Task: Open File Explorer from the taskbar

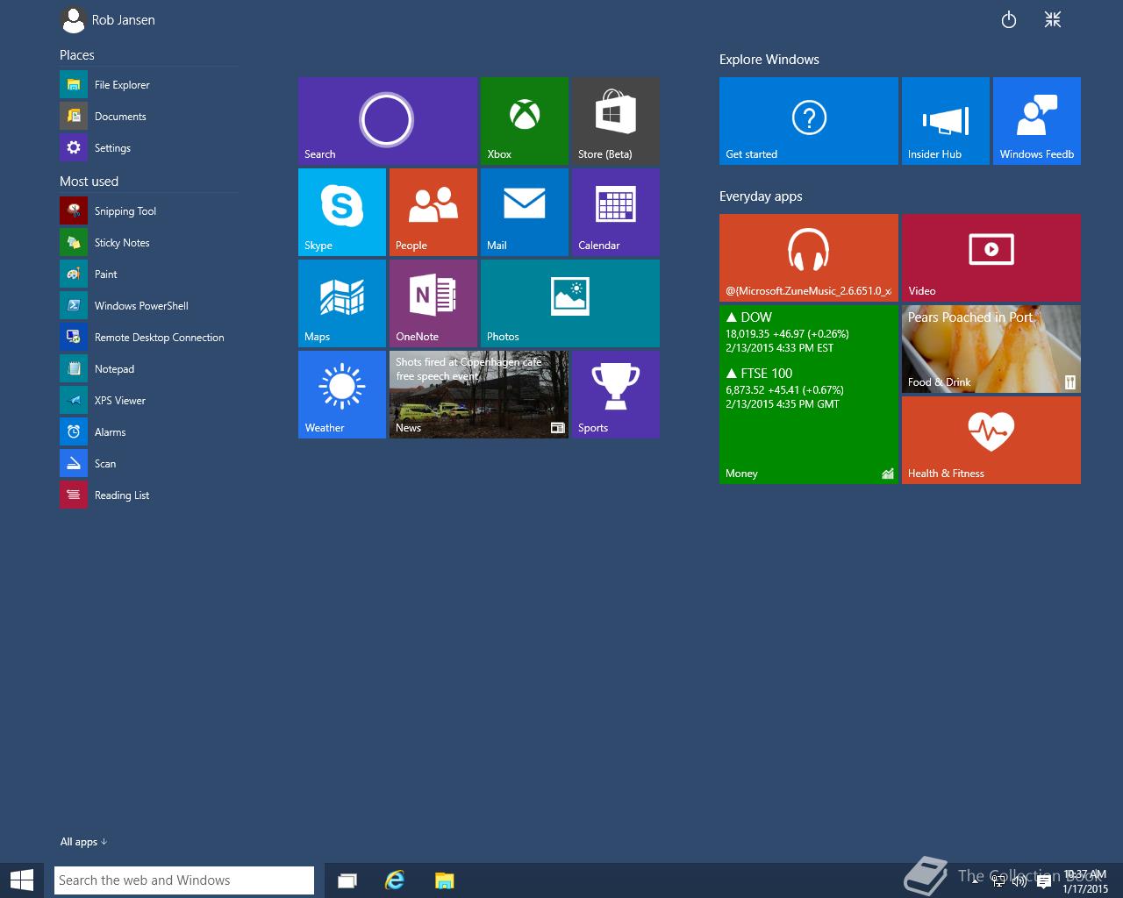Action: coord(444,880)
